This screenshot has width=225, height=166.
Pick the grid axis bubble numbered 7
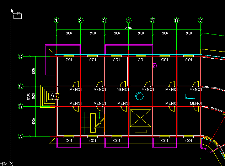201,20
